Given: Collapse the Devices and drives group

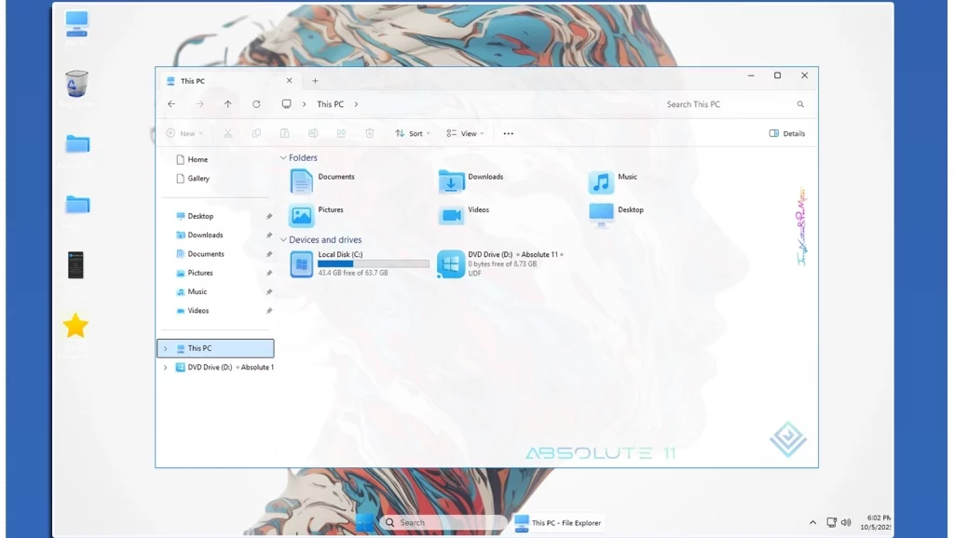Looking at the screenshot, I should 284,240.
